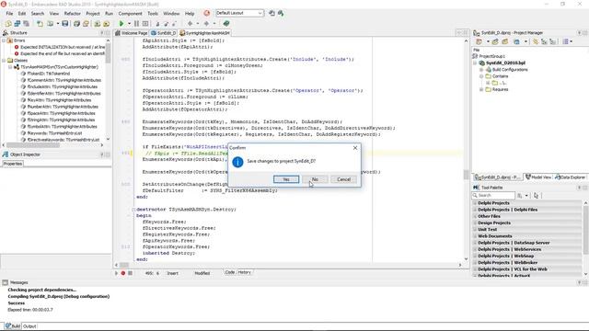Open the Help menu
Viewport: 589px width, 331px height.
[x=190, y=14]
